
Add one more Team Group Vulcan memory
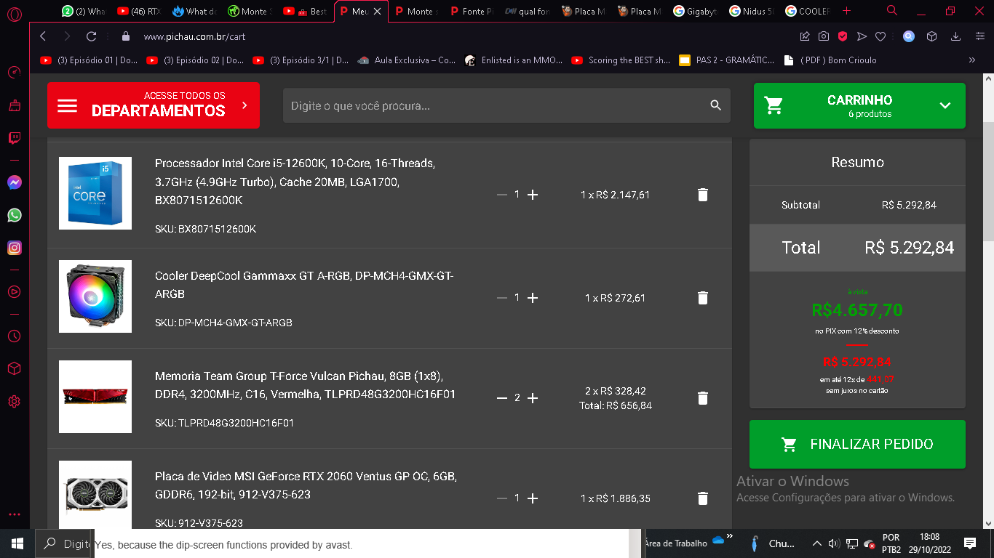pyautogui.click(x=533, y=398)
